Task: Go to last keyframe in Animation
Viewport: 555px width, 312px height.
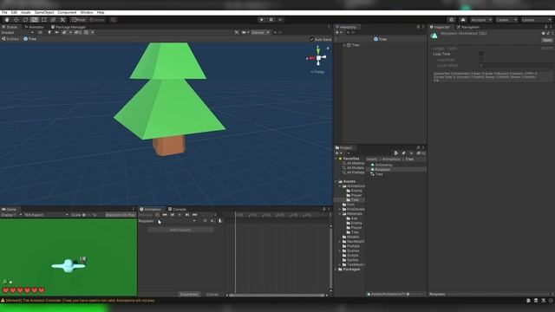Action: [x=195, y=215]
